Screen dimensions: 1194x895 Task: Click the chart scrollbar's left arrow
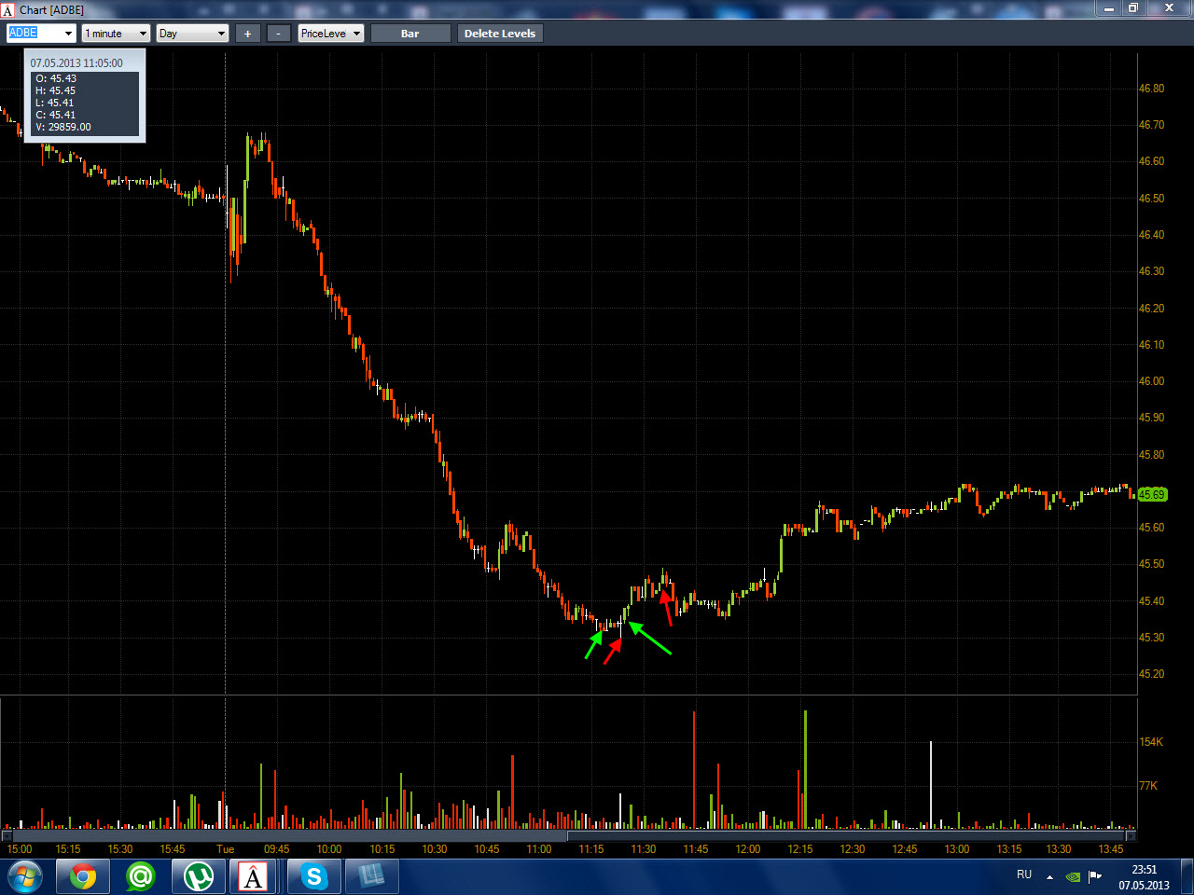point(5,835)
